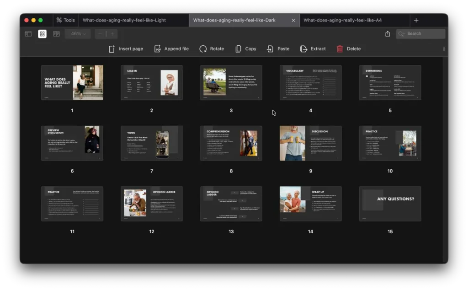Rotate the selected pages
The width and height of the screenshot is (468, 290).
(203, 49)
